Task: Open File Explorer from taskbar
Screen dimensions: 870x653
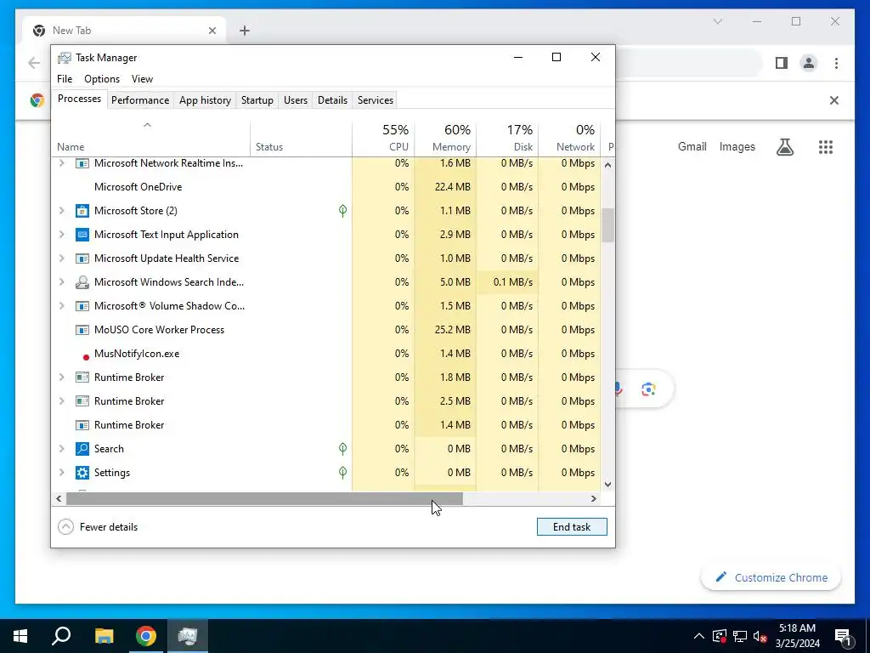Action: click(x=104, y=636)
